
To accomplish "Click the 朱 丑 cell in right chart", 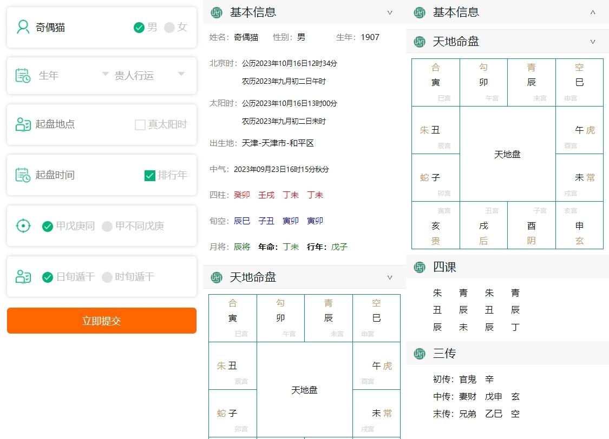I will 436,130.
